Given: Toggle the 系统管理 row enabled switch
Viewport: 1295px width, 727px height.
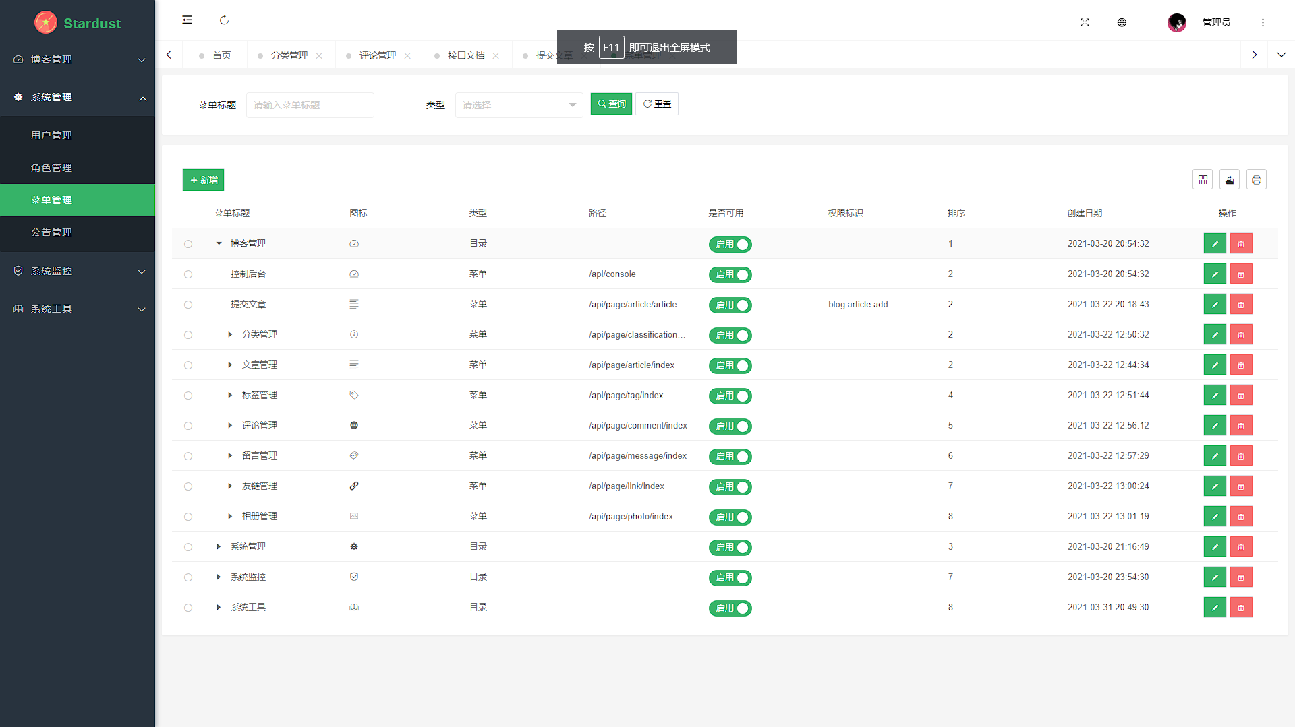Looking at the screenshot, I should coord(730,547).
